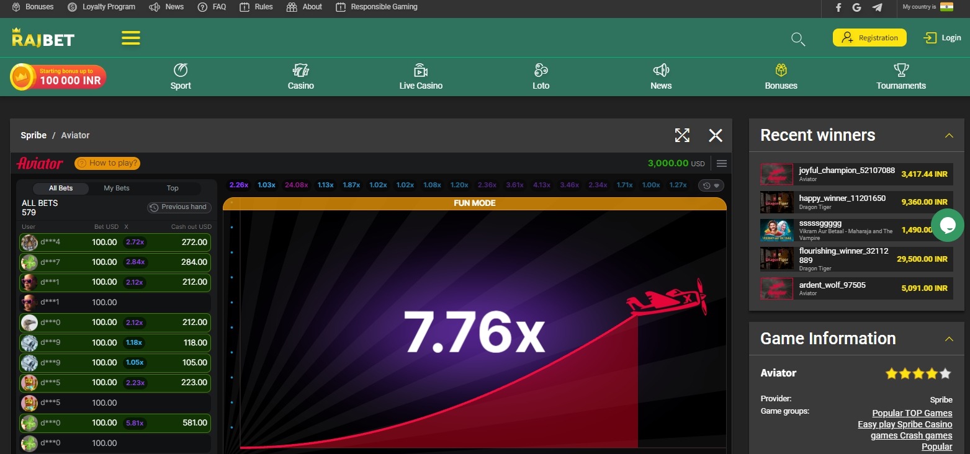Close the Aviator game panel
Screen dimensions: 970x454
click(716, 135)
